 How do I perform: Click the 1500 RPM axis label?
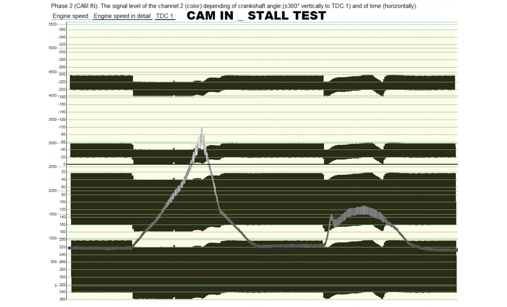point(53,214)
